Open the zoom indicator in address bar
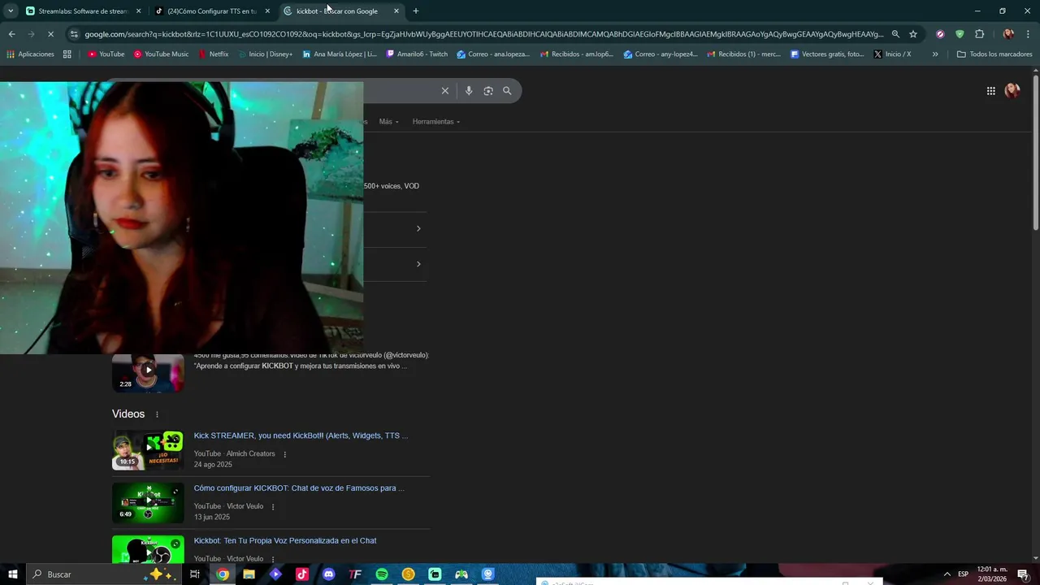 pos(895,34)
